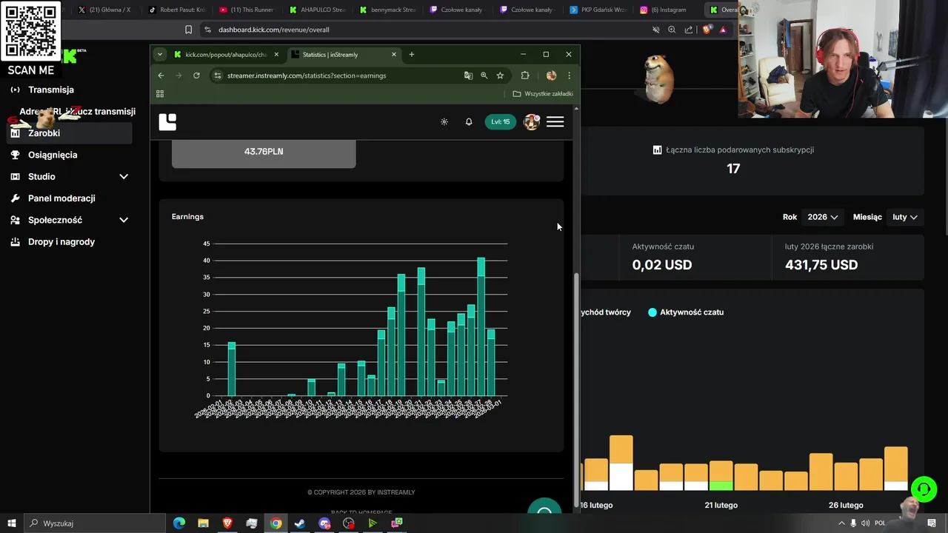Image resolution: width=948 pixels, height=533 pixels.
Task: Click the share icon in main address bar
Action: (x=689, y=30)
